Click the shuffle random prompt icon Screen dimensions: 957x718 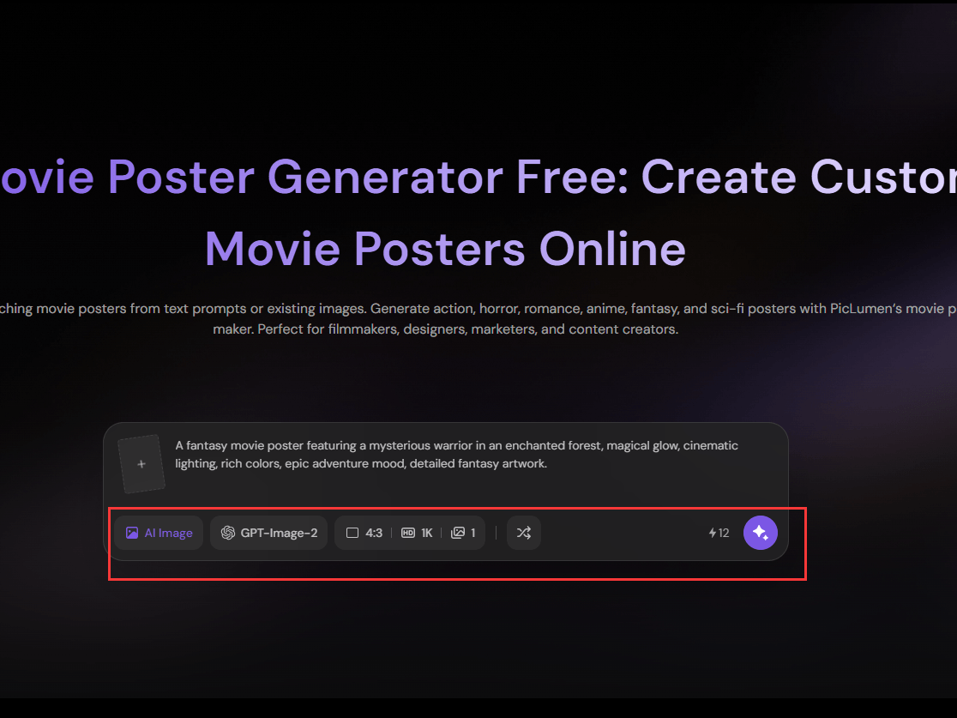524,533
